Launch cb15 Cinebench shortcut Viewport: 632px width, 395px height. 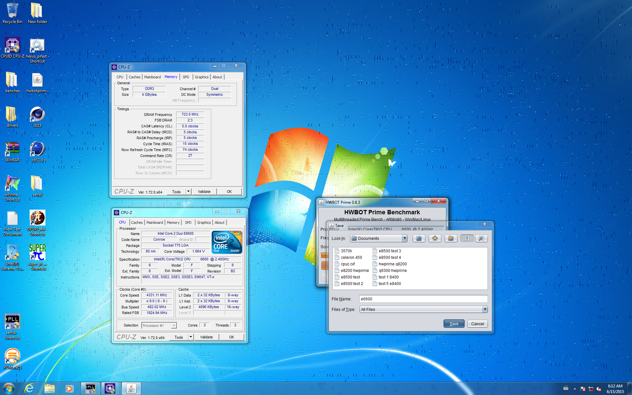[x=37, y=117]
